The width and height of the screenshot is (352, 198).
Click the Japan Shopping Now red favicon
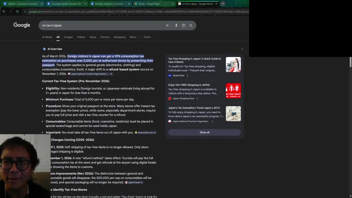[170, 98]
